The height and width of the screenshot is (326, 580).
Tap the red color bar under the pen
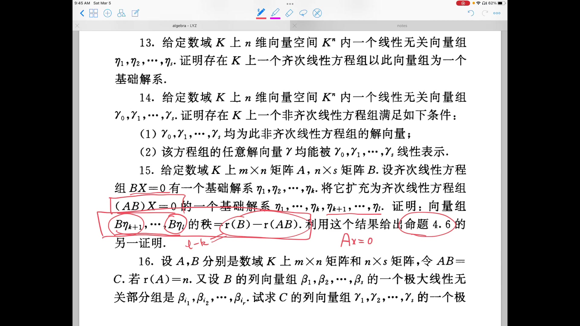coord(261,18)
